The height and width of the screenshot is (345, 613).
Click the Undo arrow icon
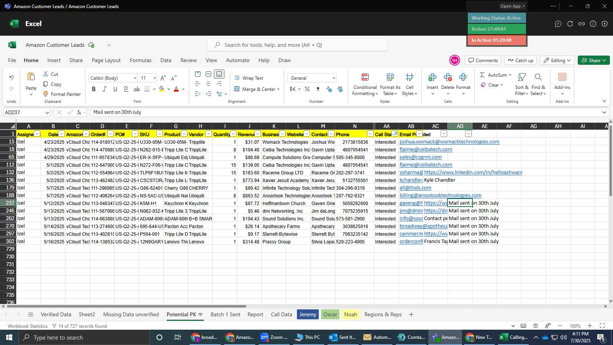pyautogui.click(x=11, y=78)
